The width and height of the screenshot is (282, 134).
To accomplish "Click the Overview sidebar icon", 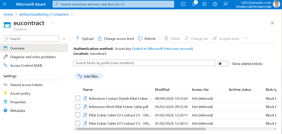I will 6,48.
